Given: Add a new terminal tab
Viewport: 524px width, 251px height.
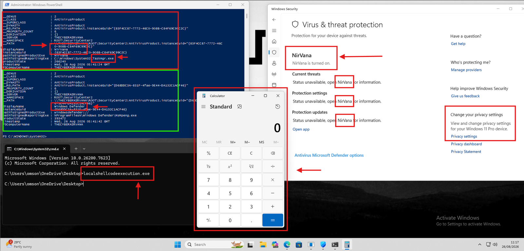Looking at the screenshot, I should 76,149.
